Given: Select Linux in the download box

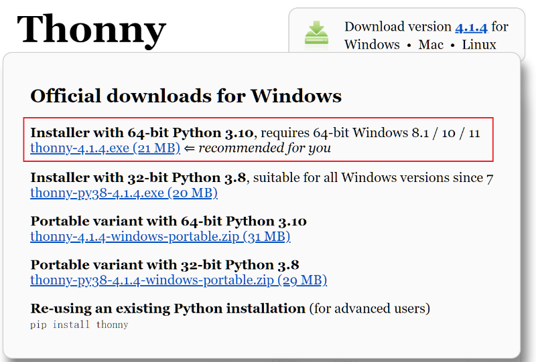Looking at the screenshot, I should click(479, 45).
